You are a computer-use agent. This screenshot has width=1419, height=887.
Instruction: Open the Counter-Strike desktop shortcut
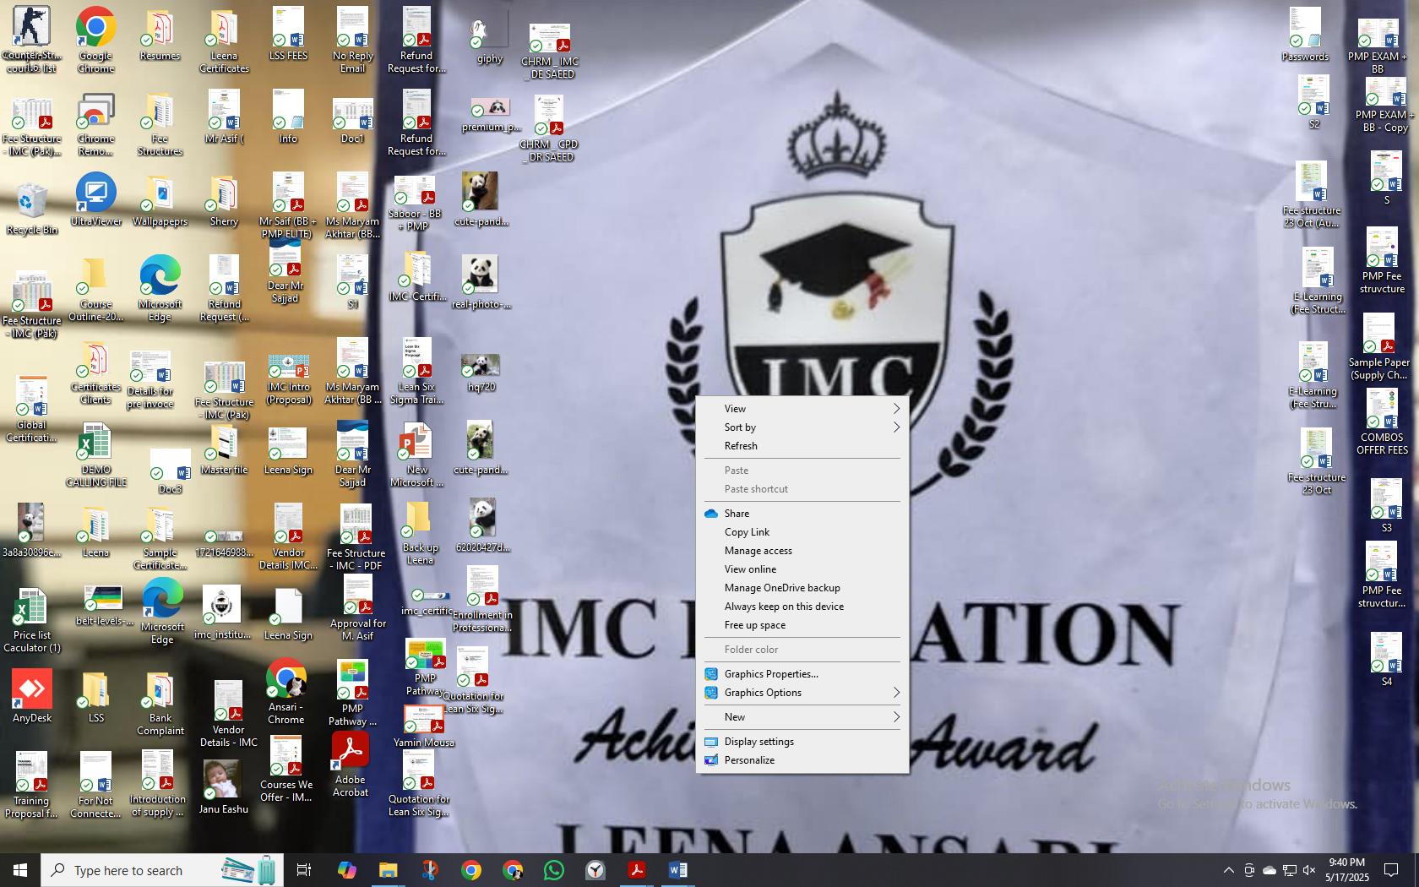pyautogui.click(x=31, y=39)
